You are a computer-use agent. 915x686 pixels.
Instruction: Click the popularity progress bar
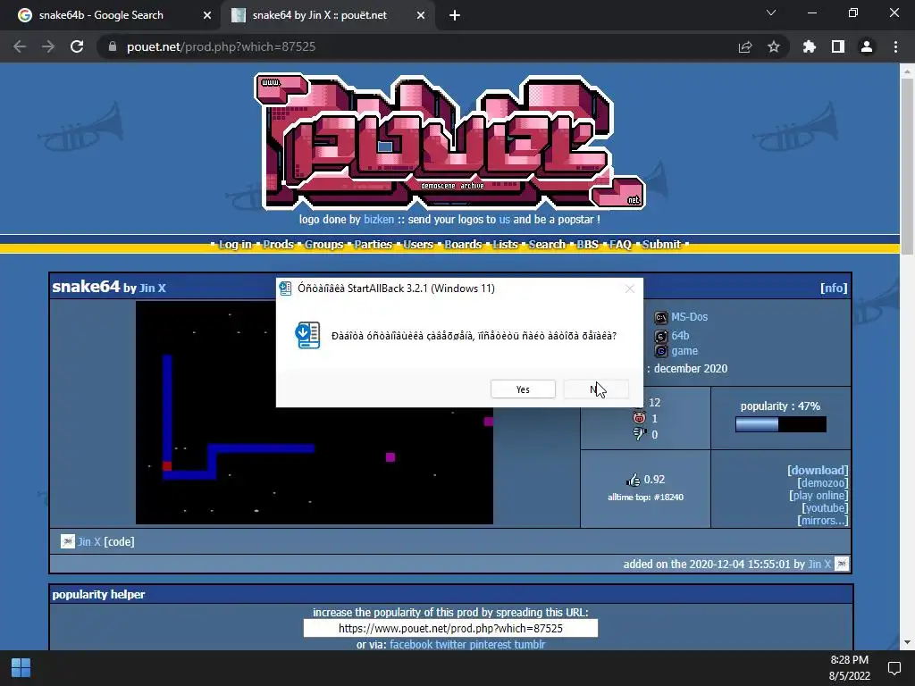point(781,424)
